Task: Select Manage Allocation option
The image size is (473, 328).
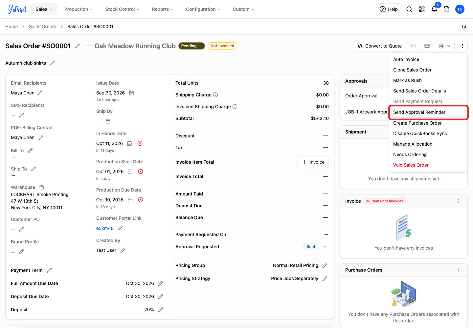Action: coord(428,144)
